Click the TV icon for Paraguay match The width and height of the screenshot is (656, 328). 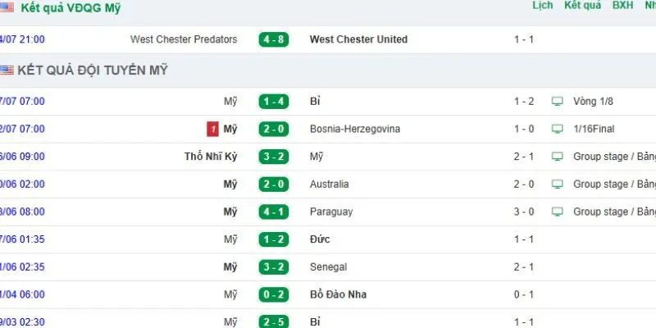557,212
